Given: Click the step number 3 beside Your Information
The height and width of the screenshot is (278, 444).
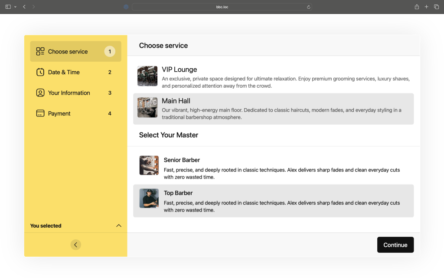Looking at the screenshot, I should click(x=110, y=93).
